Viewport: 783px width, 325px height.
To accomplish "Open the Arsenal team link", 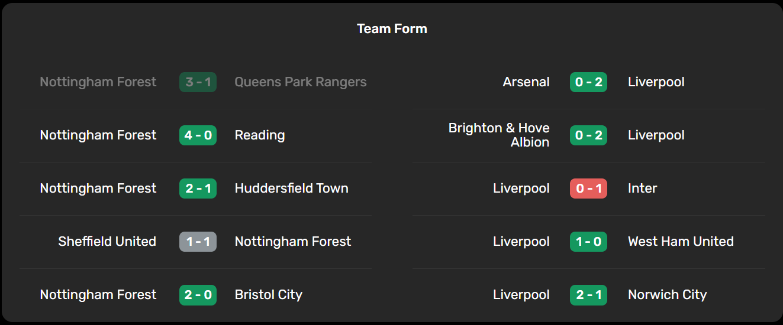I will click(x=526, y=82).
